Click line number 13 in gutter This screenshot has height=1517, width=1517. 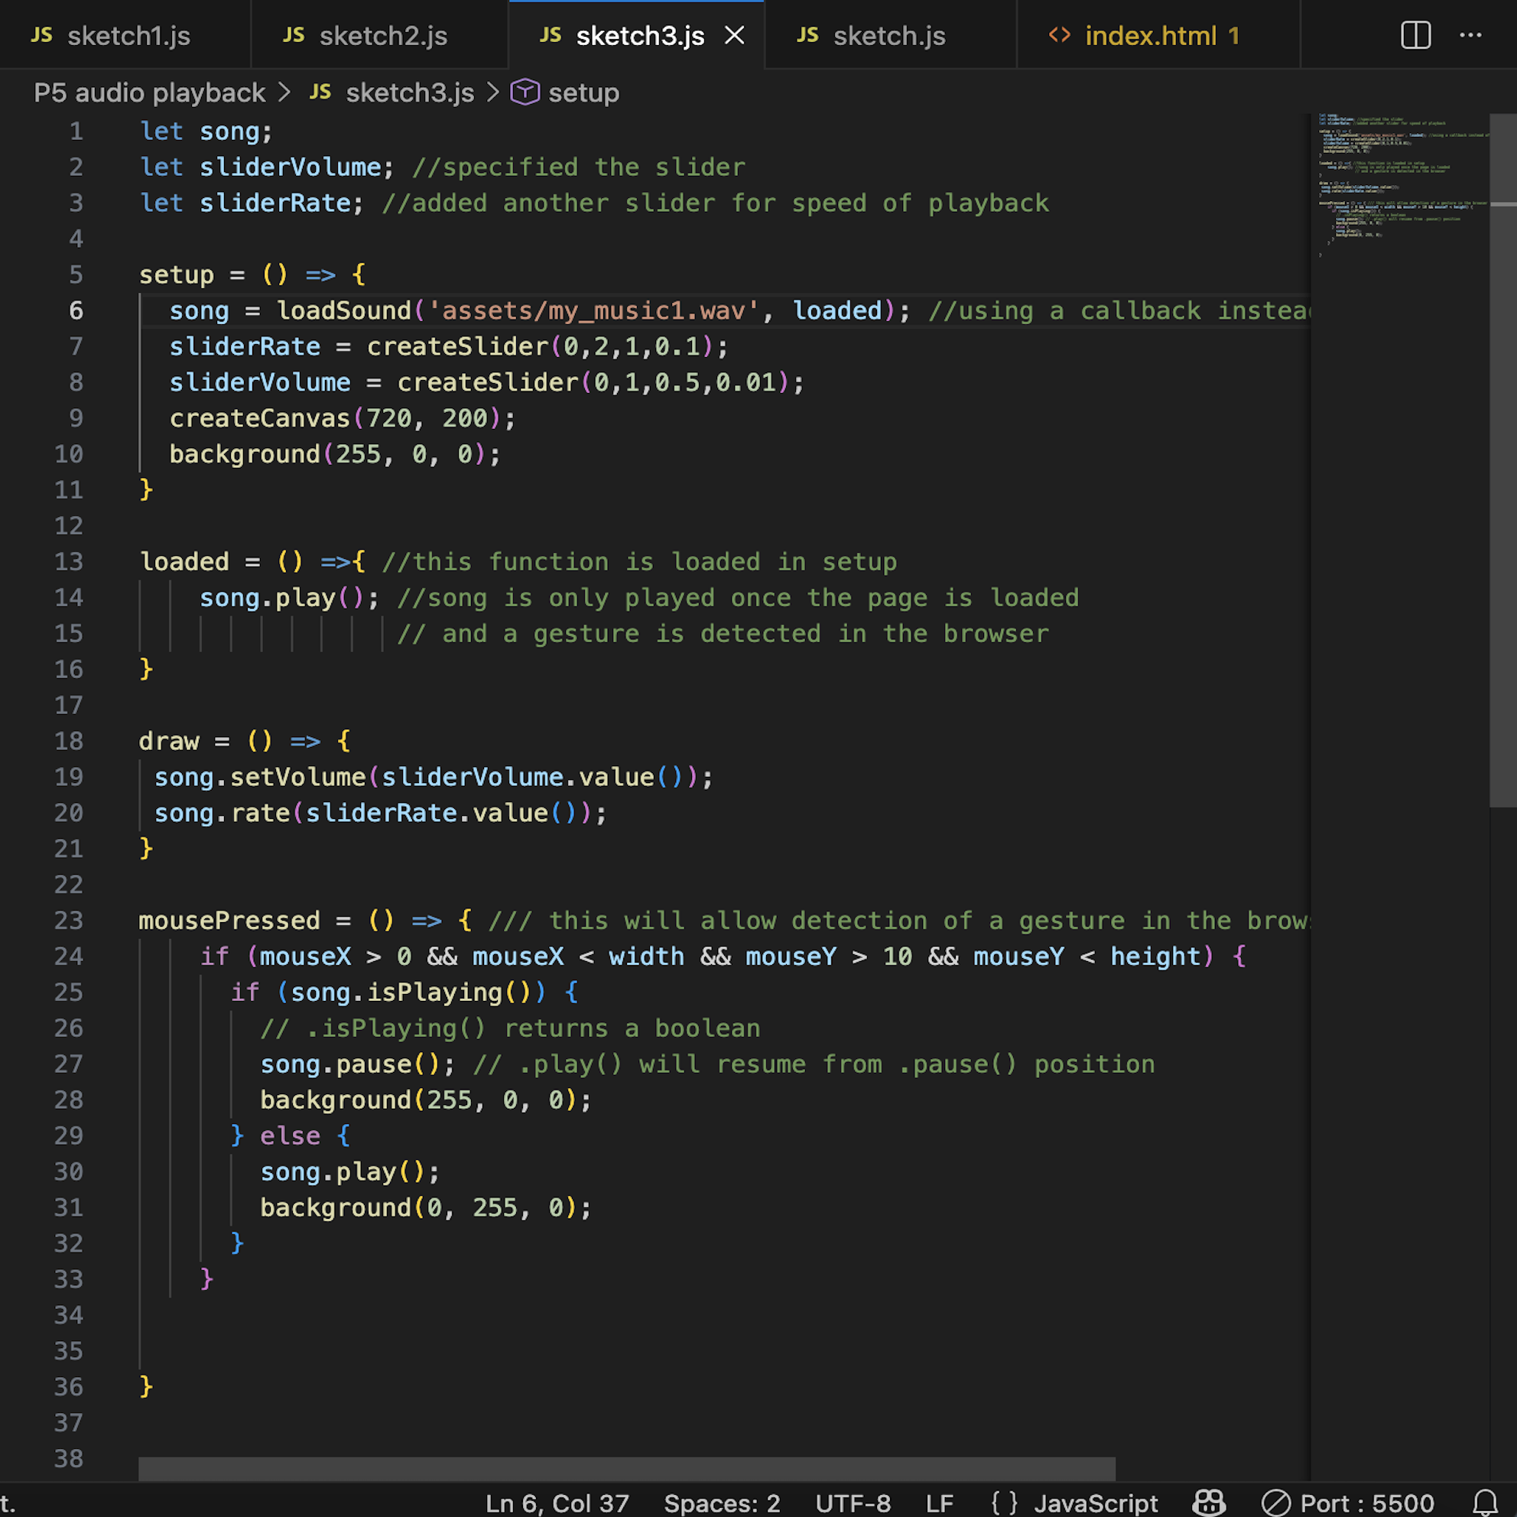[x=68, y=561]
